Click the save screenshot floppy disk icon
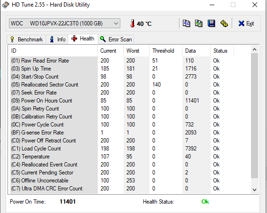This screenshot has width=267, height=213. [212, 24]
